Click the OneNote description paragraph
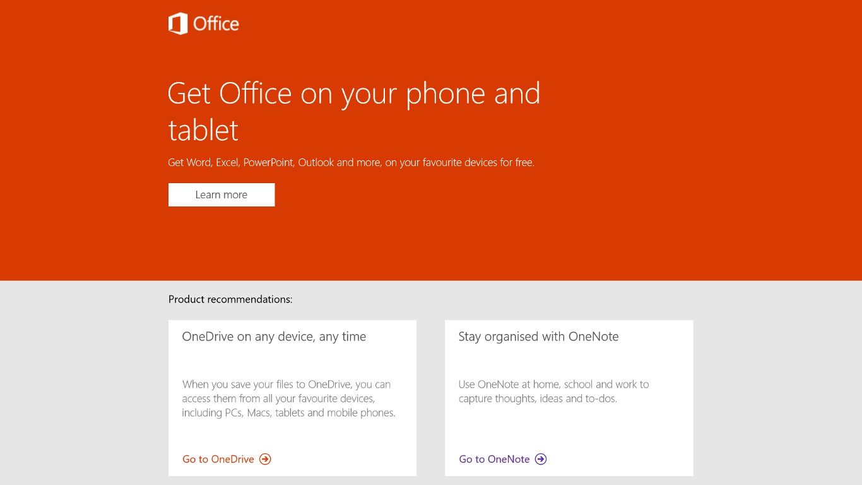Image resolution: width=862 pixels, height=485 pixels. pos(553,392)
